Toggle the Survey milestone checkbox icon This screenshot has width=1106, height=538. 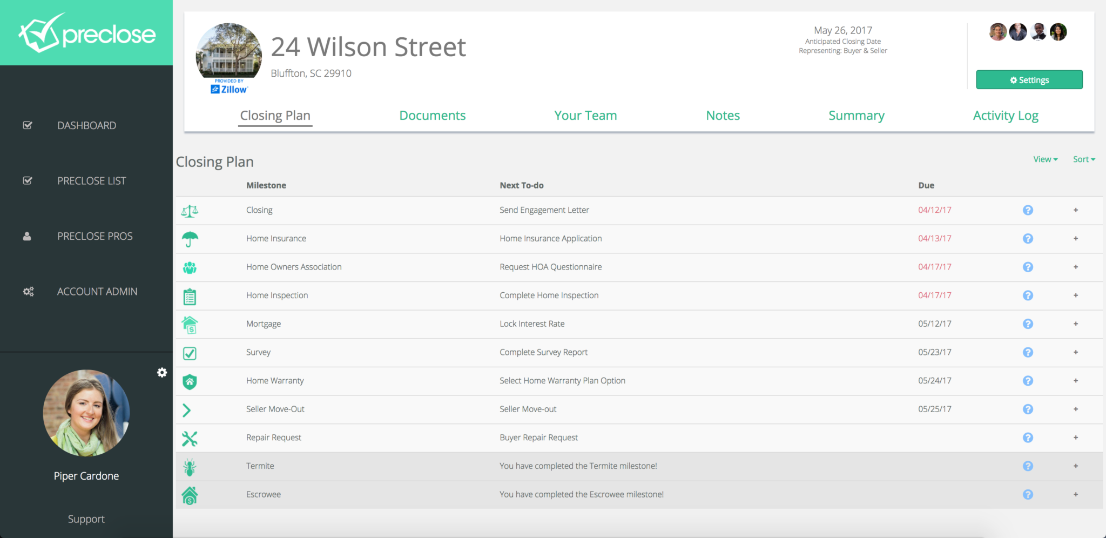coord(190,353)
